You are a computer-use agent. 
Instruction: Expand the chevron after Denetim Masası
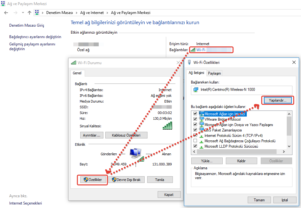point(76,13)
